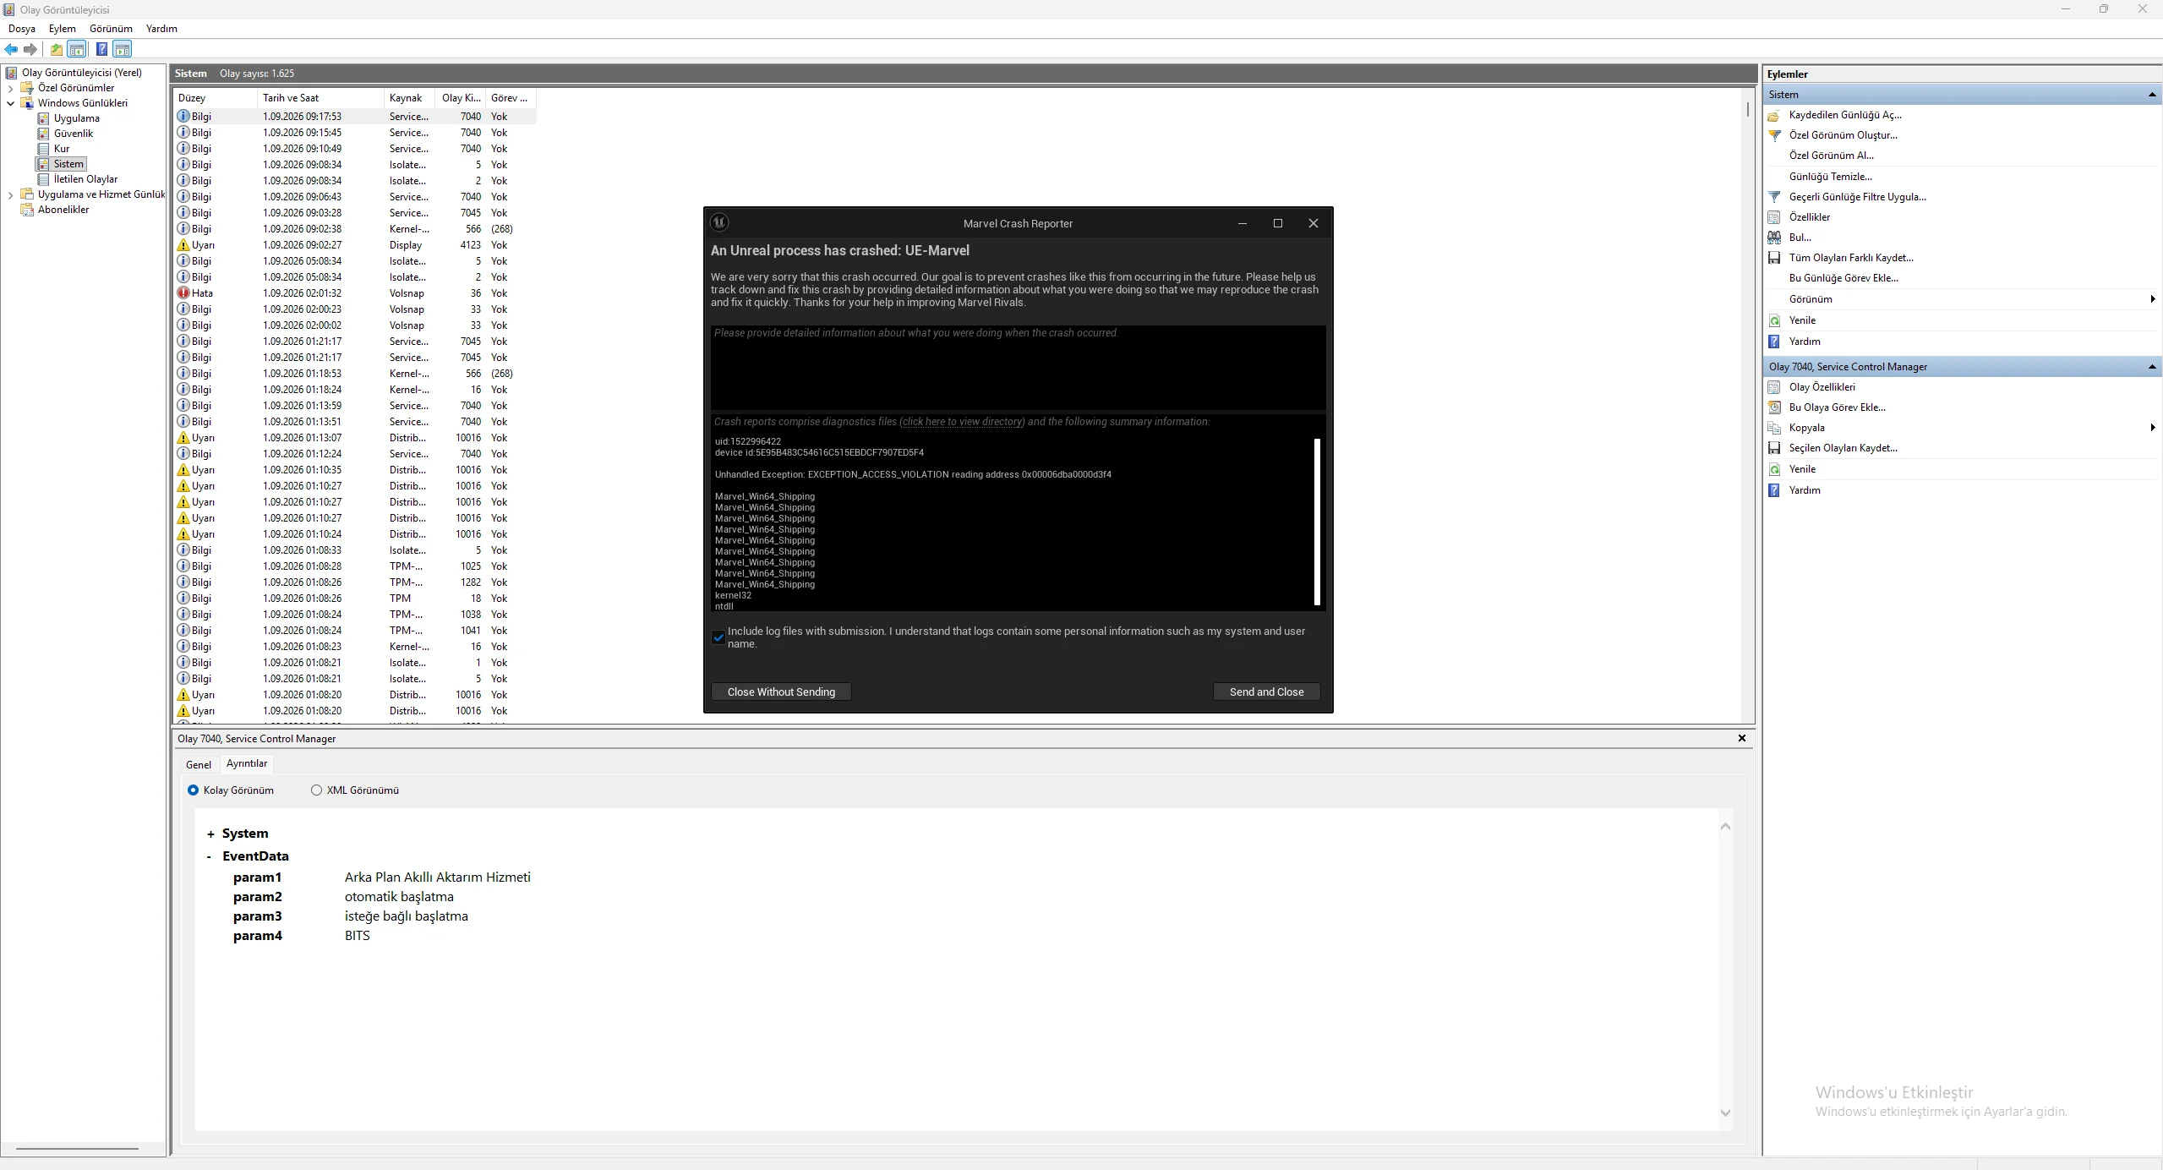The height and width of the screenshot is (1170, 2163).
Task: Click Bu Olaya Görev Ekle icon
Action: pyautogui.click(x=1774, y=407)
